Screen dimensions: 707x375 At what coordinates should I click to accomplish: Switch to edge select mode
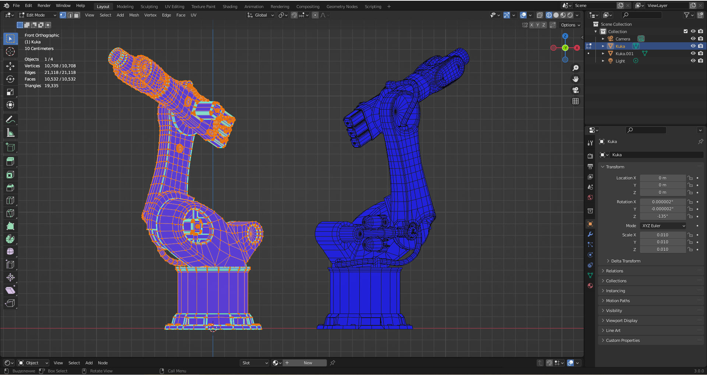[70, 15]
